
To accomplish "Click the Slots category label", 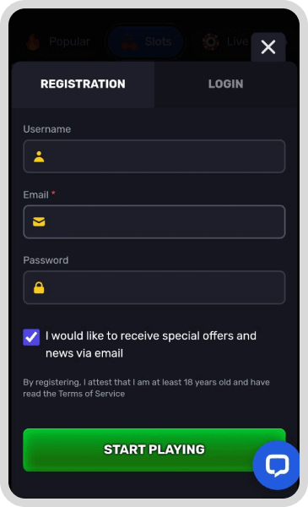I will pyautogui.click(x=158, y=41).
